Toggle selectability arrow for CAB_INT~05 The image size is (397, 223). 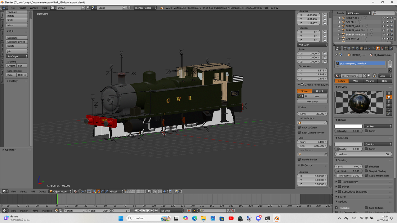tap(387, 39)
